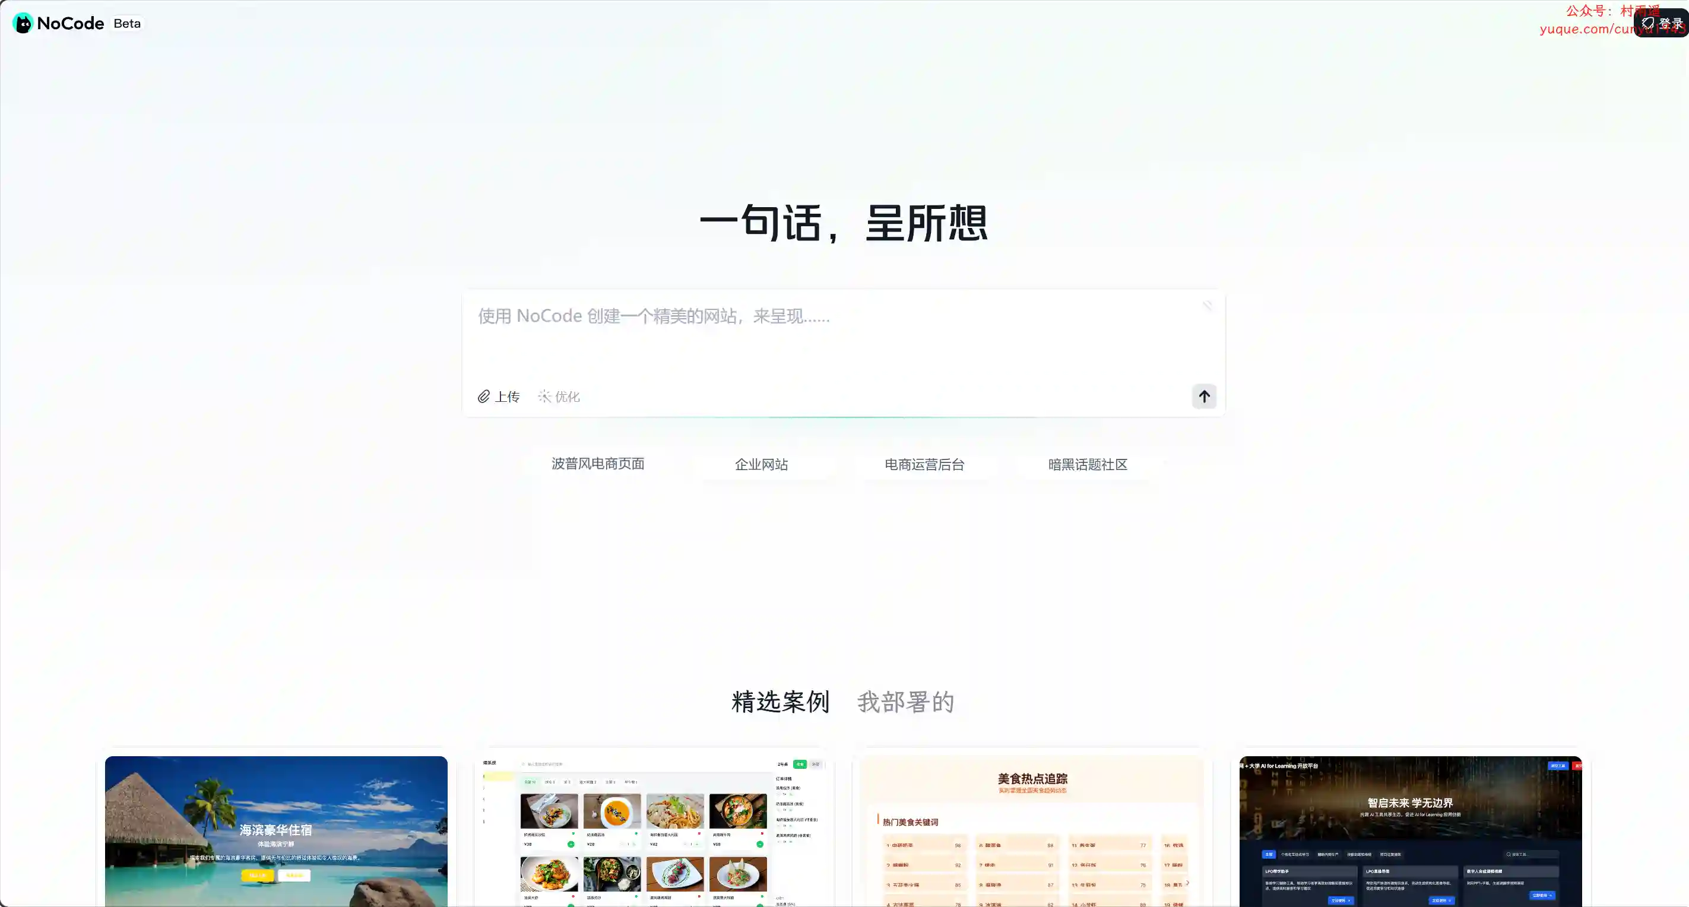Open the 海滨豪华住宿 case thumbnail
1689x907 pixels.
[x=276, y=831]
